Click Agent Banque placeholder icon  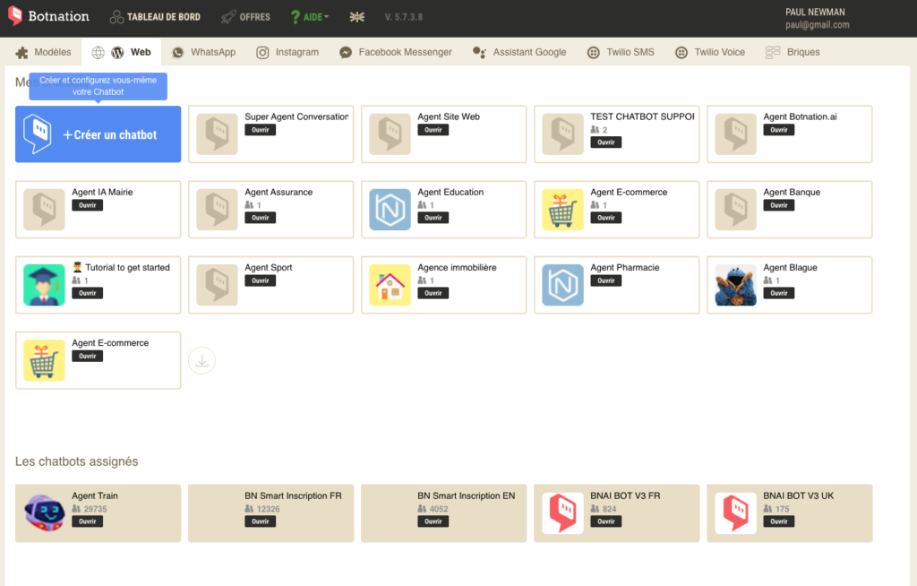coord(736,210)
